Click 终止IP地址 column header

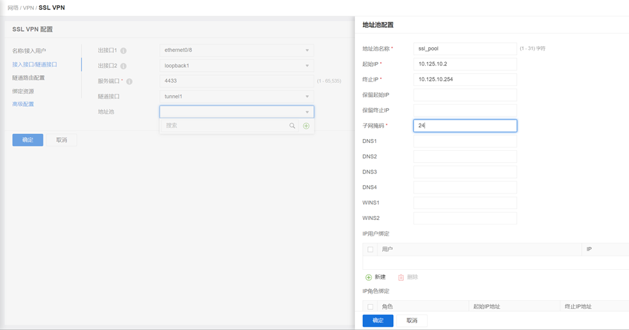(595, 307)
